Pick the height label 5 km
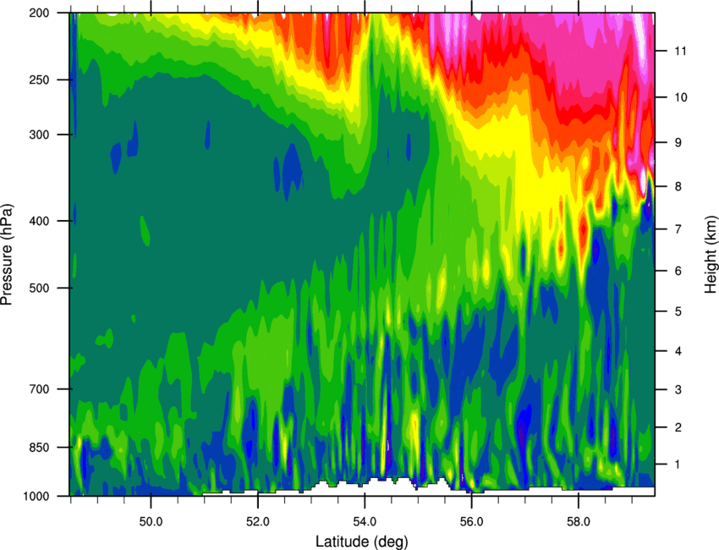The image size is (719, 550). click(678, 311)
